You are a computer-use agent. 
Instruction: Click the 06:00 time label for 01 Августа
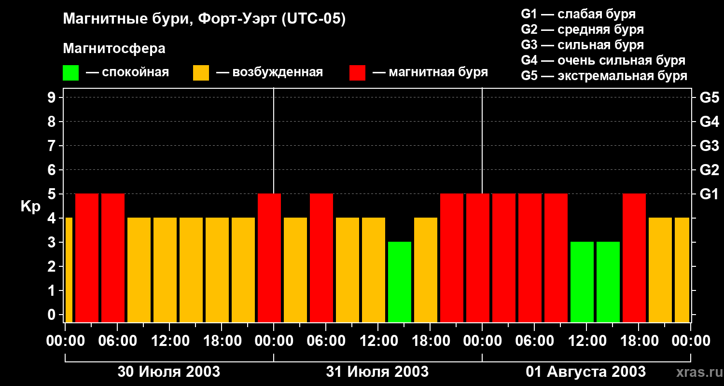click(x=534, y=341)
